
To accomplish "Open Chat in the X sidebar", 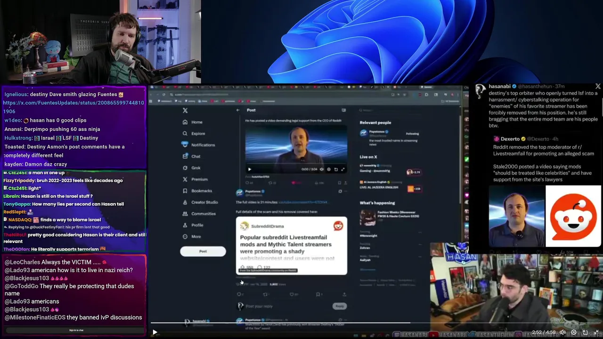I will [191, 156].
